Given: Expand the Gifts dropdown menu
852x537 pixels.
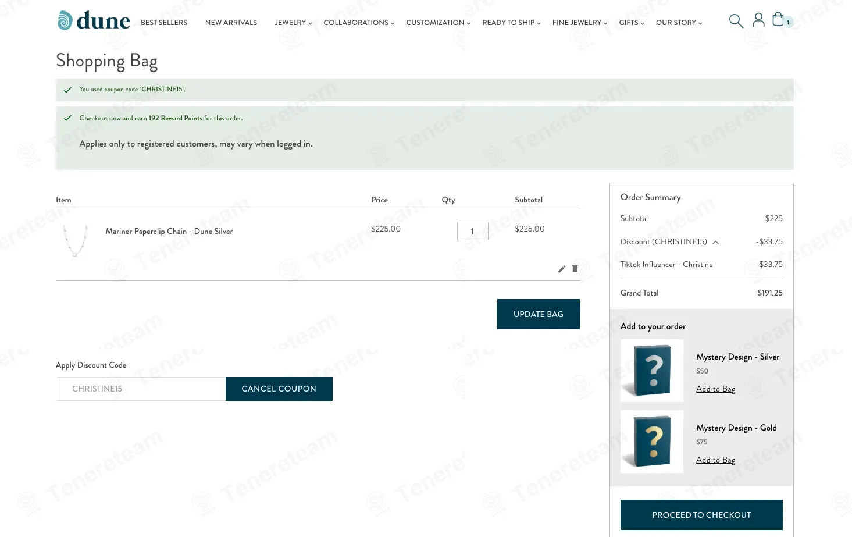Looking at the screenshot, I should tap(632, 23).
